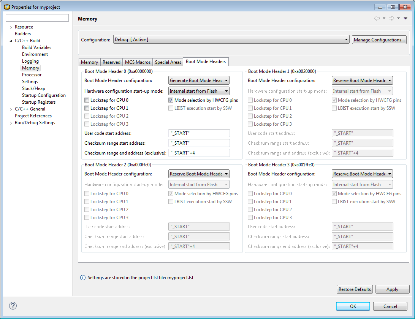Toggle Mode selection by HWCFG pins in Header 3

334,193
